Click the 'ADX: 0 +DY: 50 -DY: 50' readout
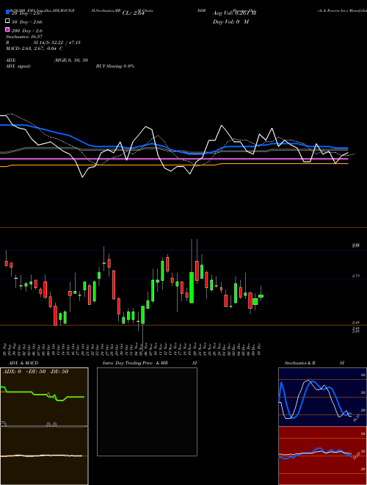Image resolution: width=367 pixels, height=485 pixels. 35,372
